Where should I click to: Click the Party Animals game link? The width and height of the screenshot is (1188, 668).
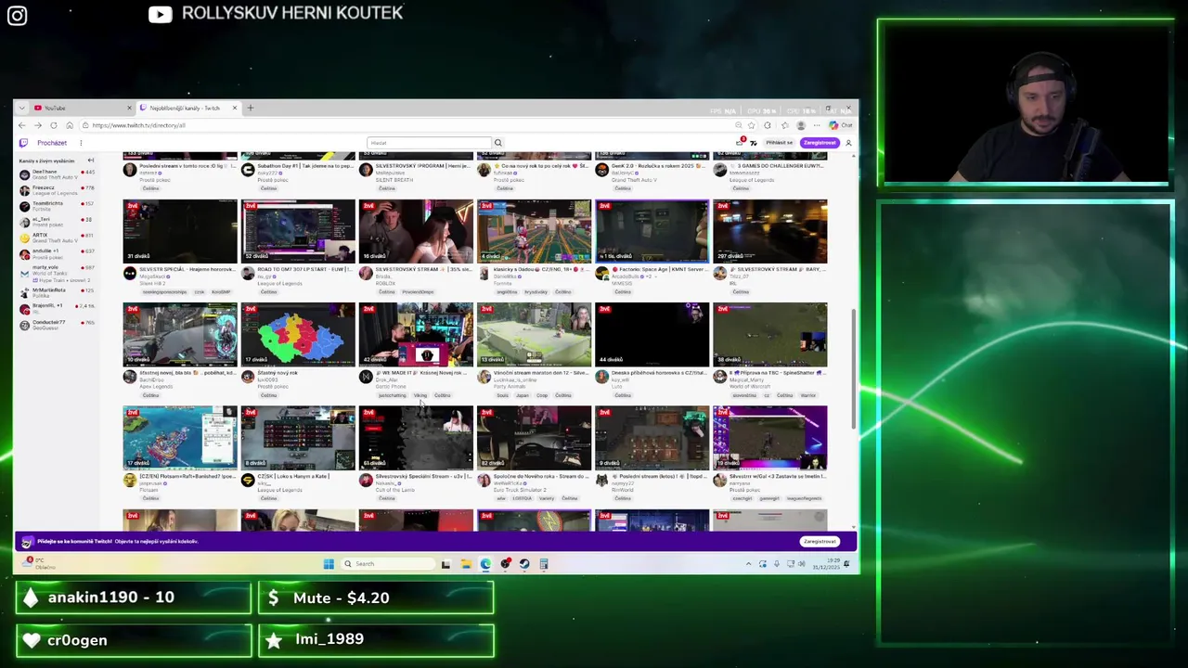[x=510, y=387]
